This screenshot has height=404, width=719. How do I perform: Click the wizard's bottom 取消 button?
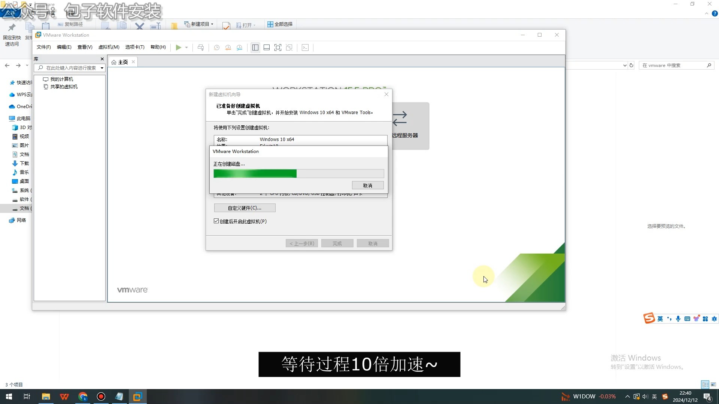[373, 244]
